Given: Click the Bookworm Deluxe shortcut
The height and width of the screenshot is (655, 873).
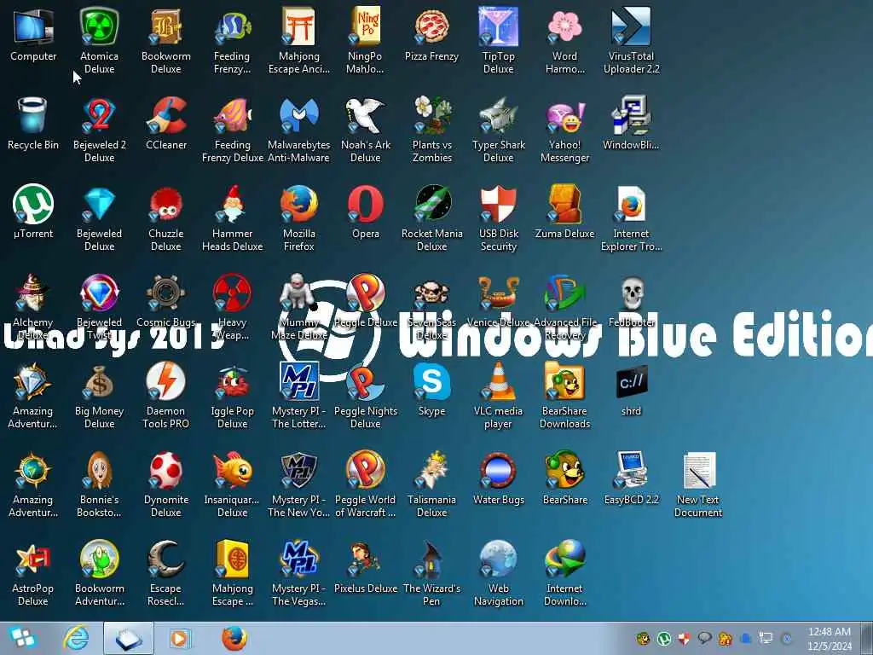Looking at the screenshot, I should 166,40.
